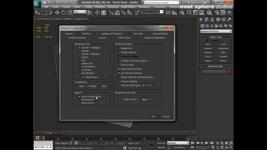Collapse the Object Type rollout

tap(216, 37)
